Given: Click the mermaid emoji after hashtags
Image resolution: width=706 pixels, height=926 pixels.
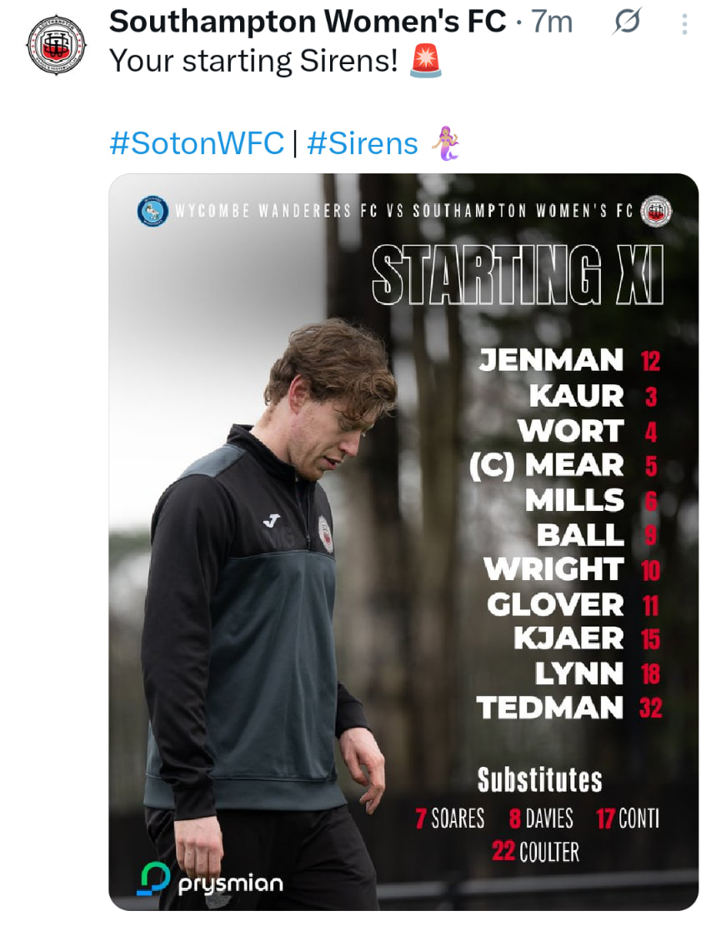Looking at the screenshot, I should click(445, 144).
